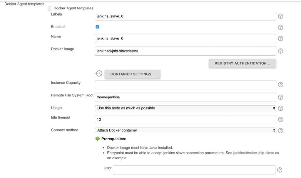Image resolution: width=301 pixels, height=178 pixels.
Task: Edit the Remote File System Root field
Action: pyautogui.click(x=185, y=97)
